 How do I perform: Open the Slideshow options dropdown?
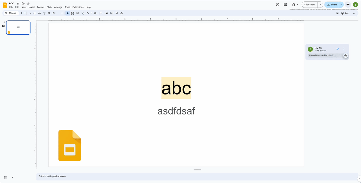point(320,5)
